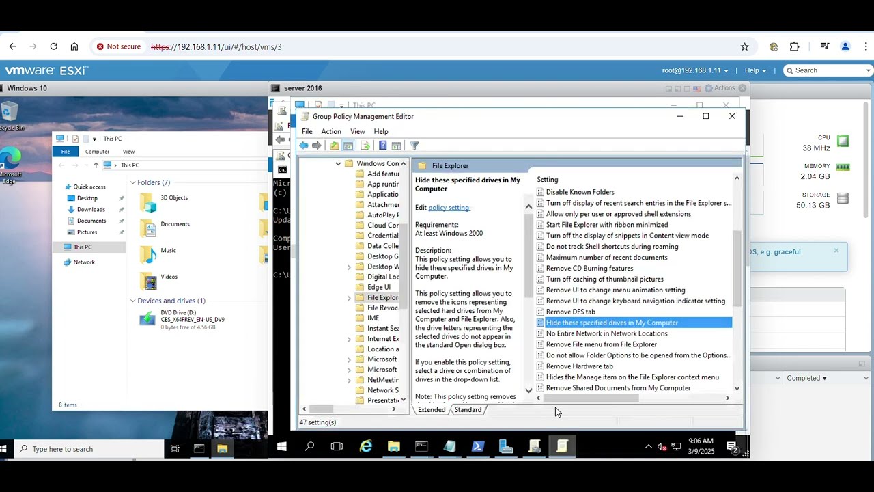Viewport: 874px width, 492px height.
Task: Click search magnifier on server 2016 taskbar
Action: pyautogui.click(x=309, y=447)
